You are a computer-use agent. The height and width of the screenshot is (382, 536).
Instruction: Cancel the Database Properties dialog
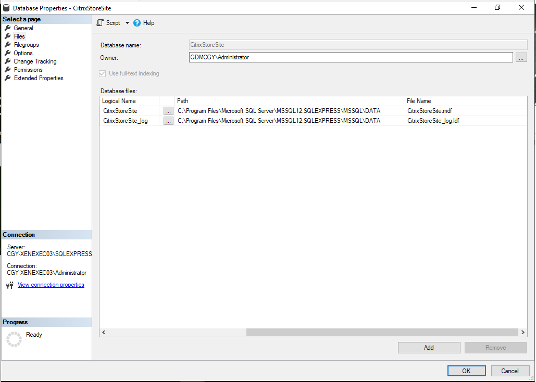point(510,371)
